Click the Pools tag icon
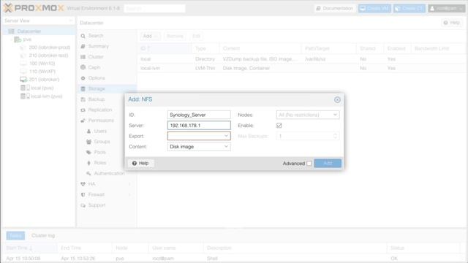Screen dimensions: 468x263 [x=88, y=153]
